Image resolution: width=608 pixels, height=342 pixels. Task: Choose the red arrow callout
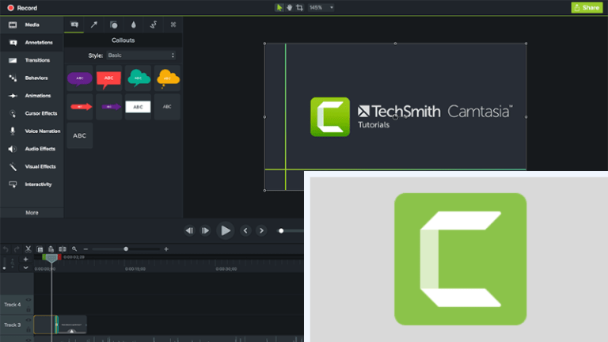(x=80, y=107)
